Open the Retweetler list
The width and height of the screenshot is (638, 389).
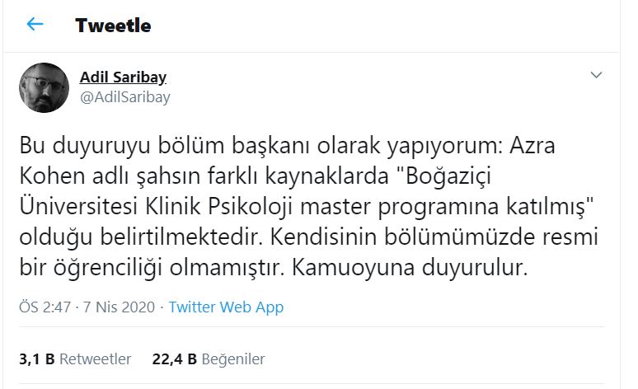(x=95, y=359)
